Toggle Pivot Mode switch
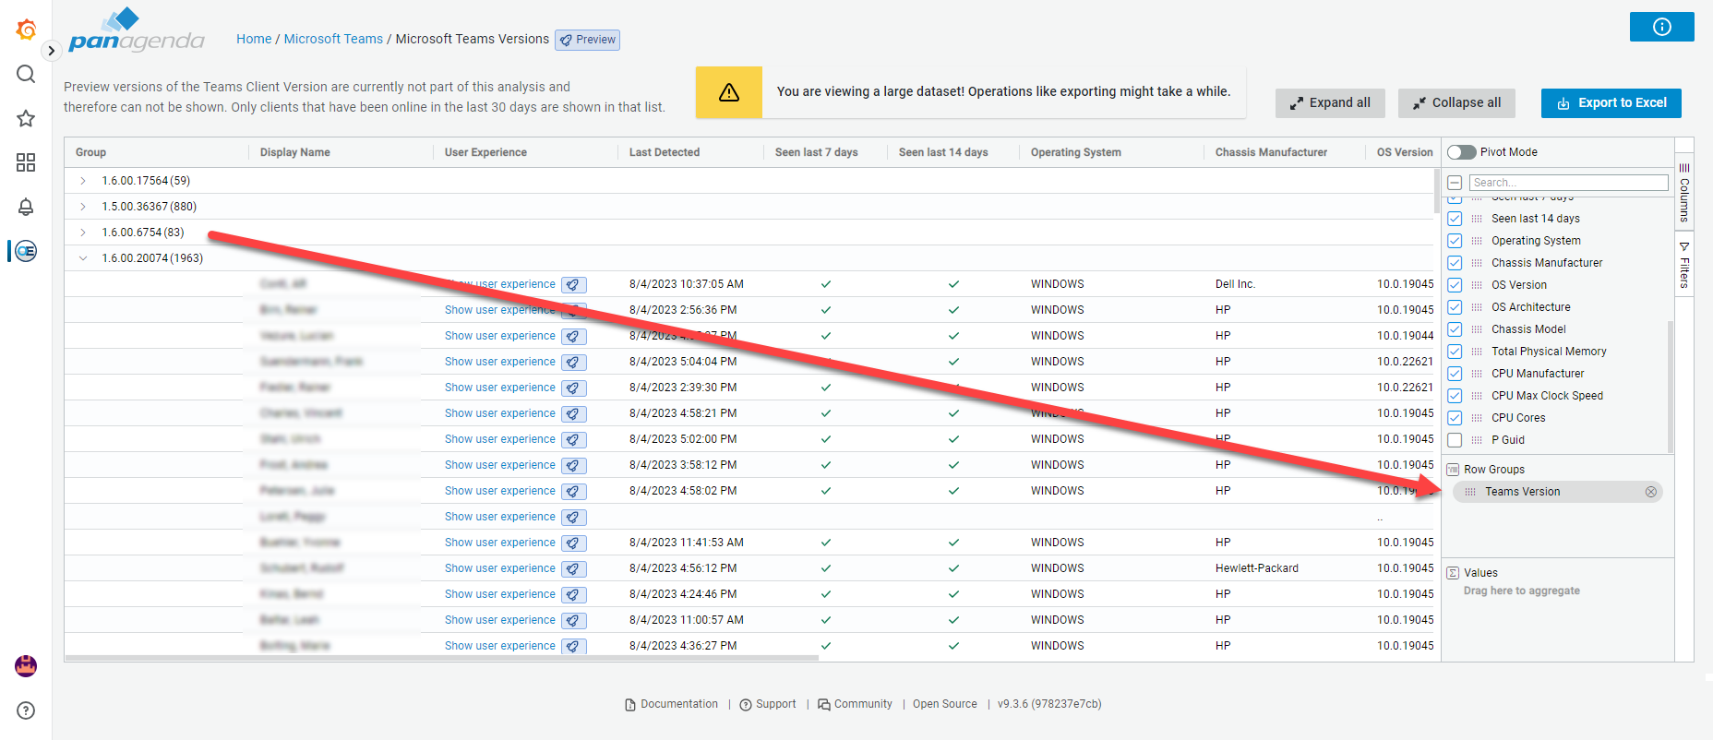Screen dimensions: 1713x740 coord(1461,152)
